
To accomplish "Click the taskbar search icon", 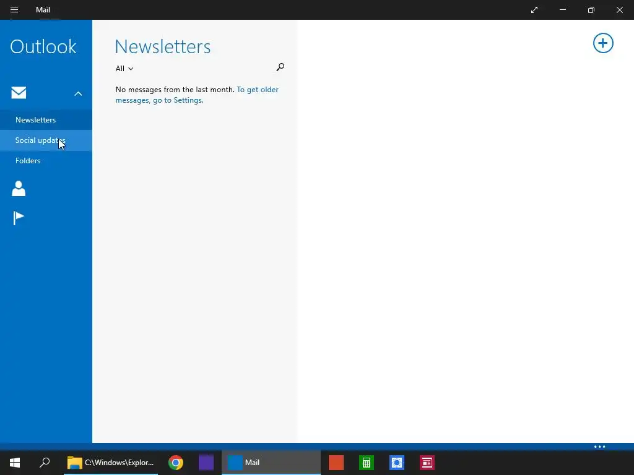I will 45,463.
